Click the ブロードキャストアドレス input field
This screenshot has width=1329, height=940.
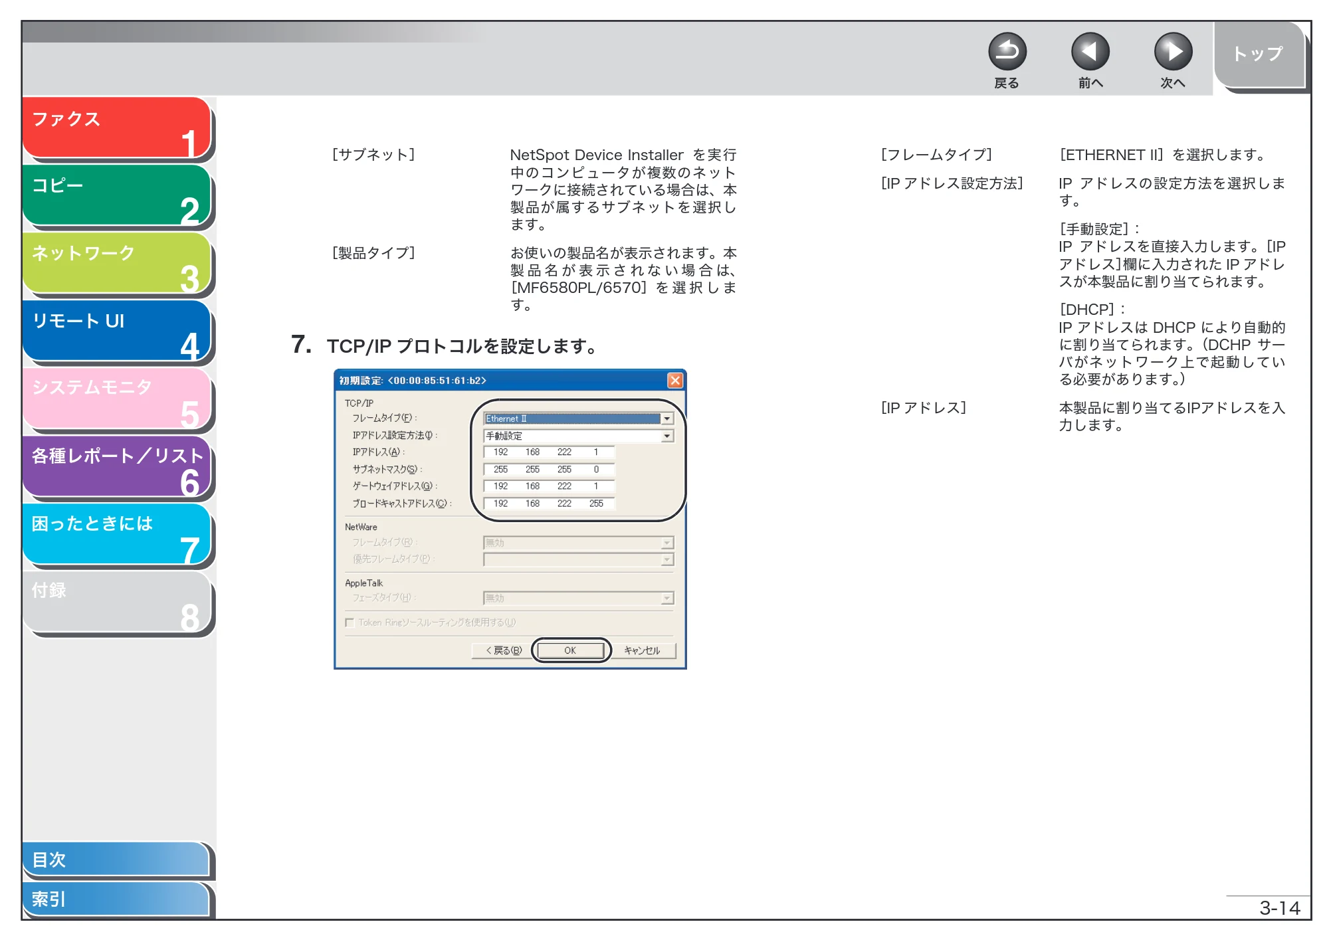pos(549,504)
